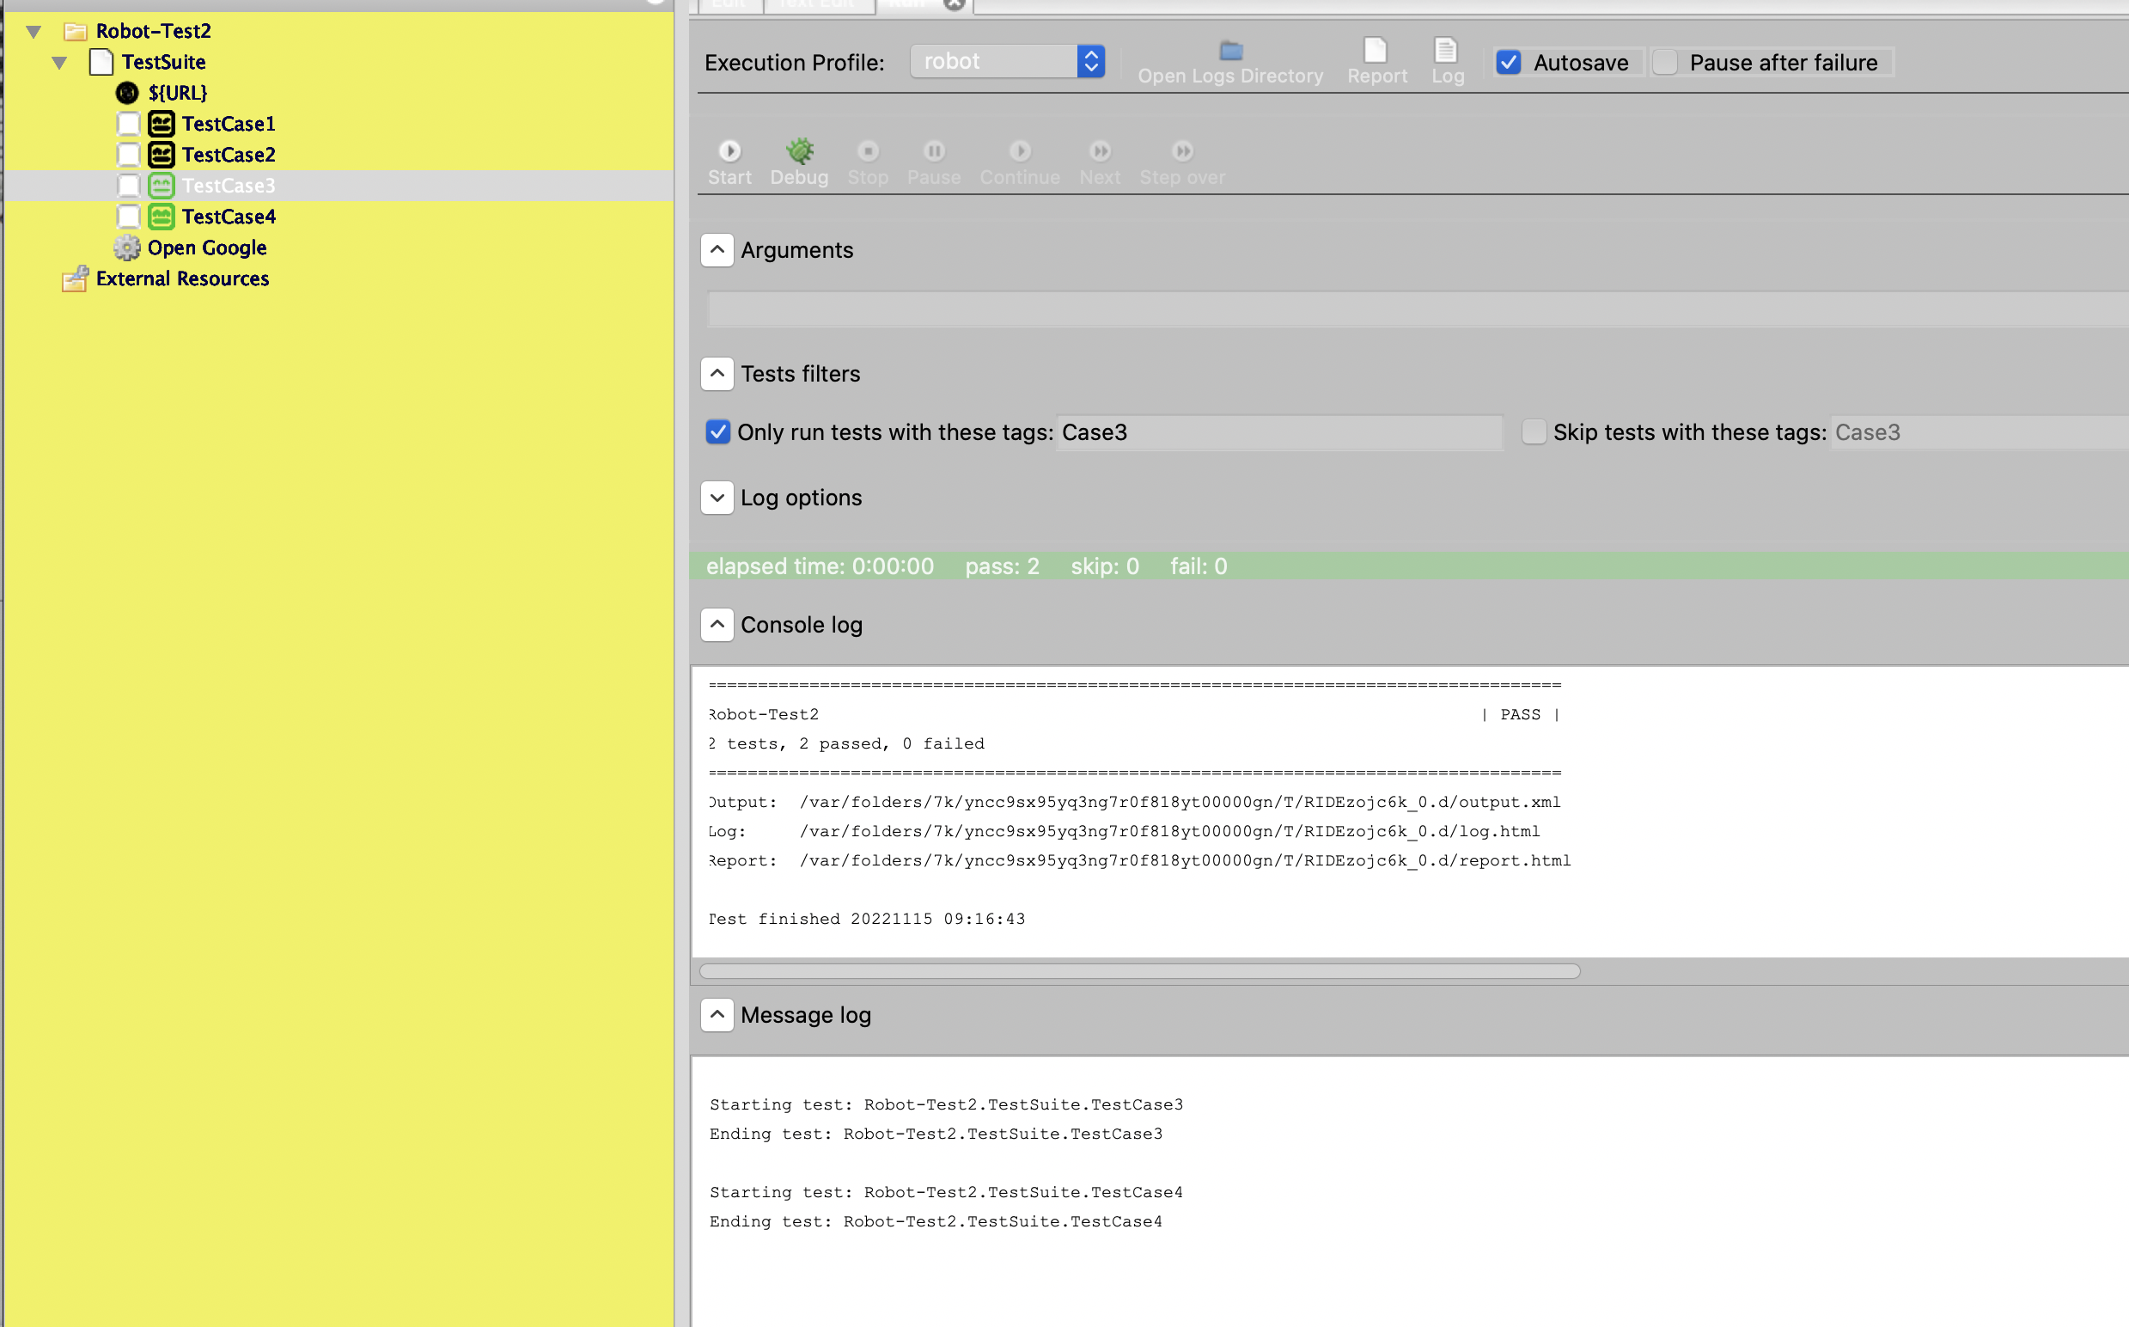Check the TestCase1 checkbox
2129x1327 pixels.
click(128, 124)
